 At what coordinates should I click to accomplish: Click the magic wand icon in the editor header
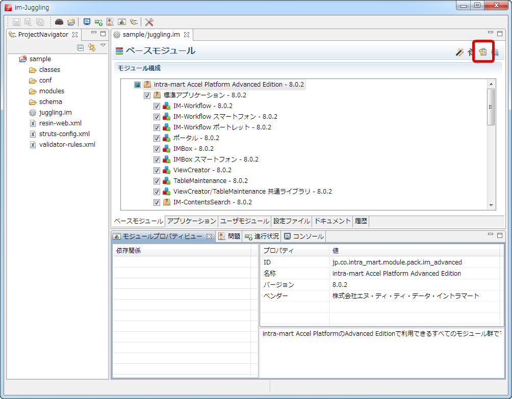point(460,52)
